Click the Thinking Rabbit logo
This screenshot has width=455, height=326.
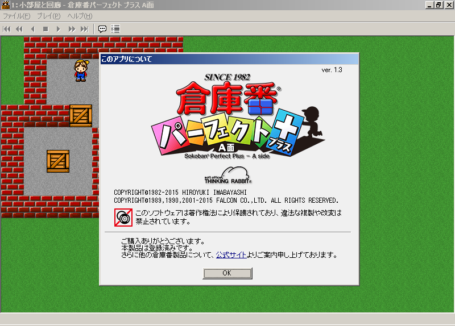pyautogui.click(x=227, y=176)
